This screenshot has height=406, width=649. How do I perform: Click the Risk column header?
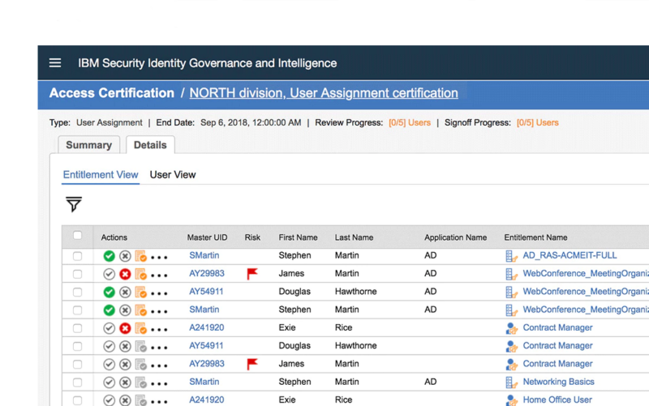coord(252,237)
